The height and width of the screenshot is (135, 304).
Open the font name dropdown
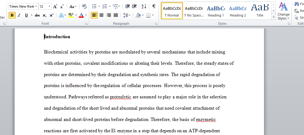(x=36, y=6)
